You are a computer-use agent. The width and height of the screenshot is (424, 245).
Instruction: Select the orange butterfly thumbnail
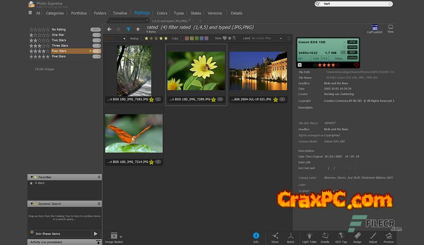(134, 134)
